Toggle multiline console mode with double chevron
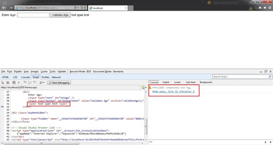Screen dimensions: 273x145 pyautogui.click(x=270, y=142)
